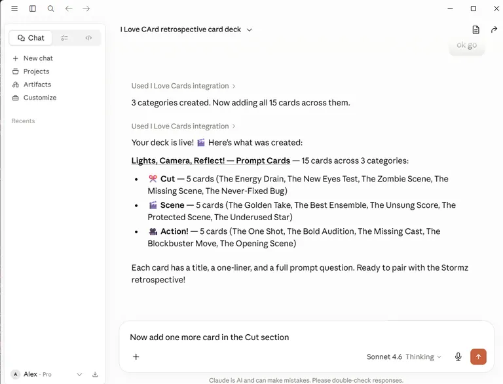Viewport: 503px width, 384px height.
Task: Click the scissors emoji before Cut
Action: (x=153, y=178)
